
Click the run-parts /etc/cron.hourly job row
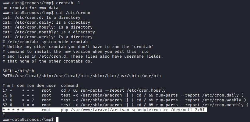coord(84,90)
